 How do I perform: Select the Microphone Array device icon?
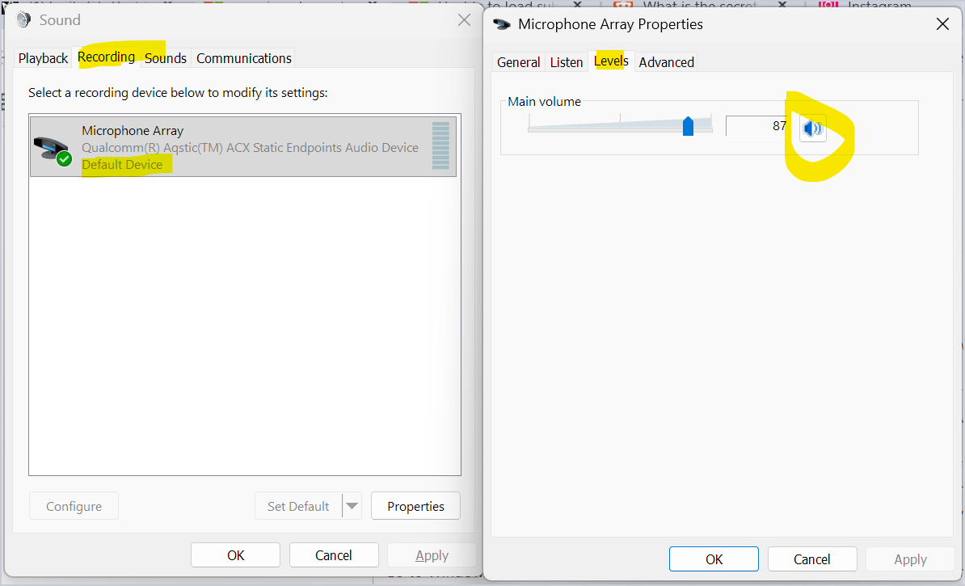coord(53,150)
